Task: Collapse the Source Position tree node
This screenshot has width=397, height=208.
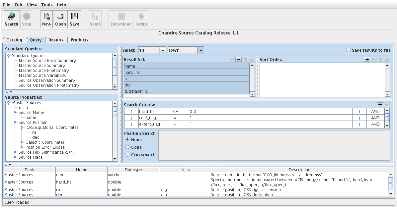Action: click(x=15, y=123)
